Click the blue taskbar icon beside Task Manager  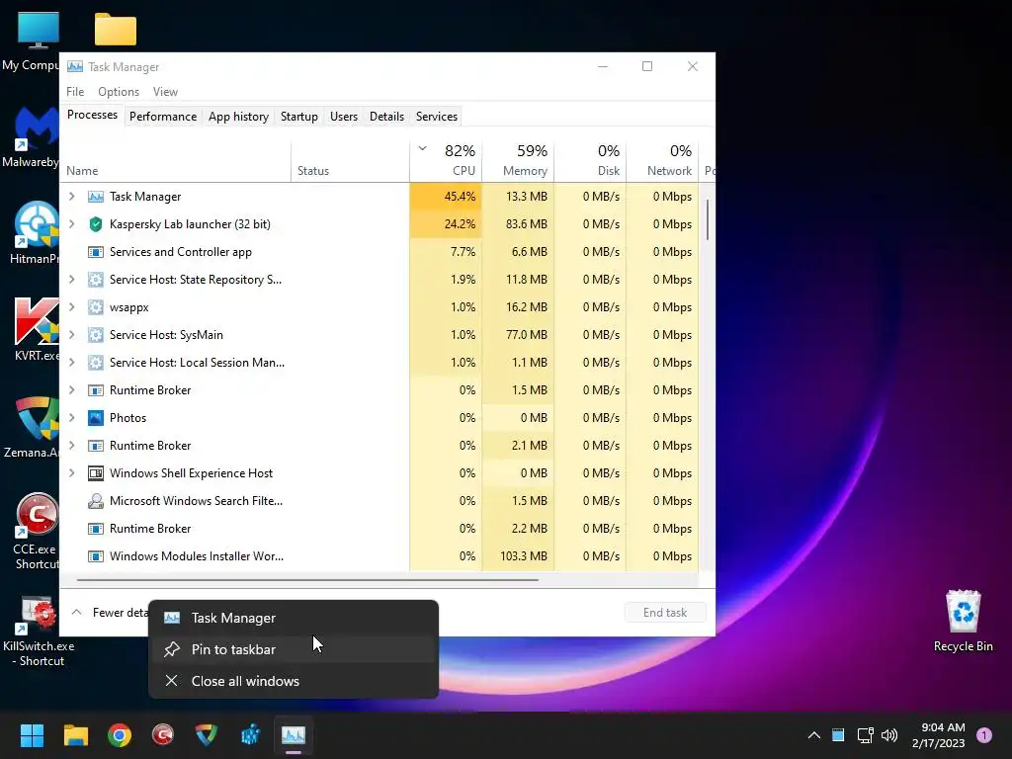click(x=250, y=735)
